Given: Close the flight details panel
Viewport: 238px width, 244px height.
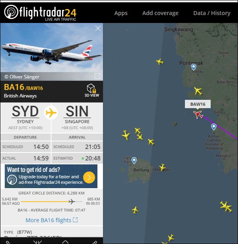Looking at the screenshot, I should tap(98, 29).
